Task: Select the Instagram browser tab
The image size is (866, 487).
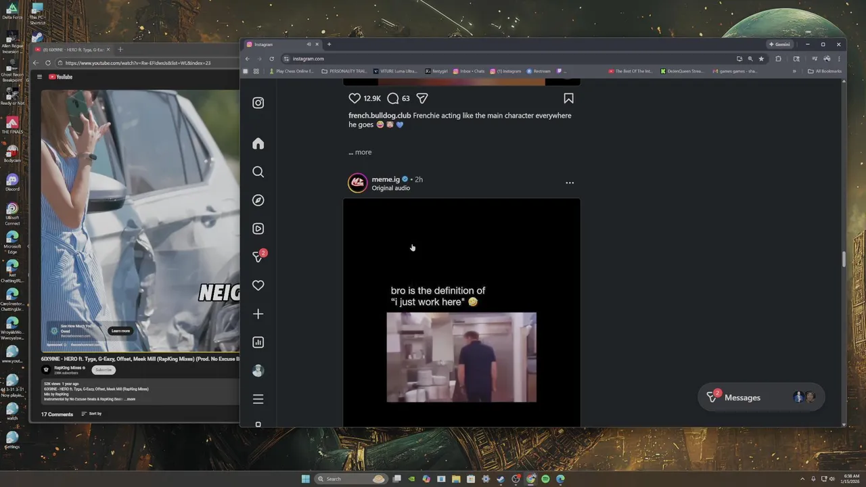Action: point(283,45)
